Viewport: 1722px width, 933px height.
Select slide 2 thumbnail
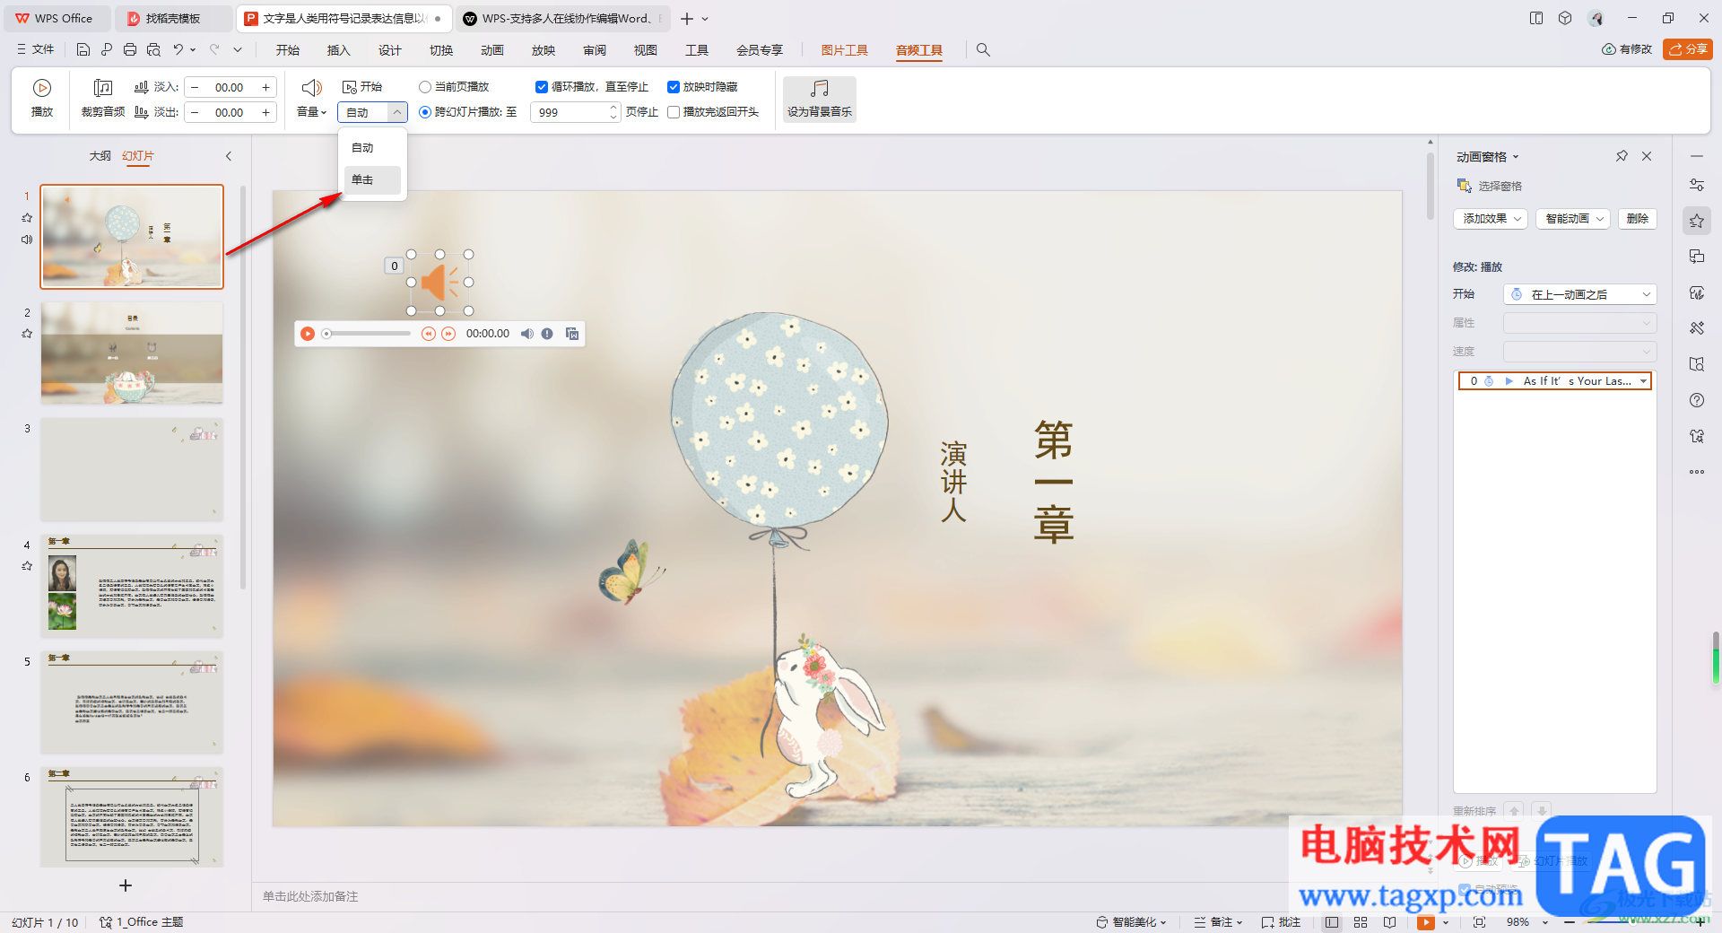pyautogui.click(x=132, y=353)
